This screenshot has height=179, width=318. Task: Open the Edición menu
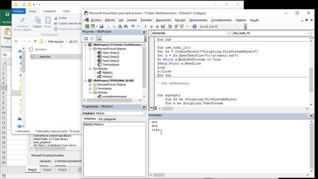(x=110, y=20)
